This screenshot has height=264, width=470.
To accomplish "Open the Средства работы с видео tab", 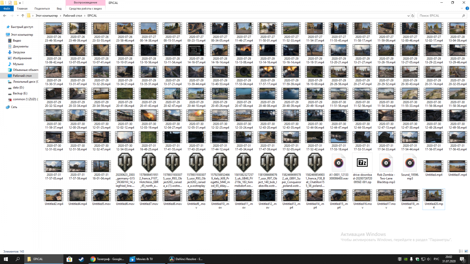I will pos(85,8).
